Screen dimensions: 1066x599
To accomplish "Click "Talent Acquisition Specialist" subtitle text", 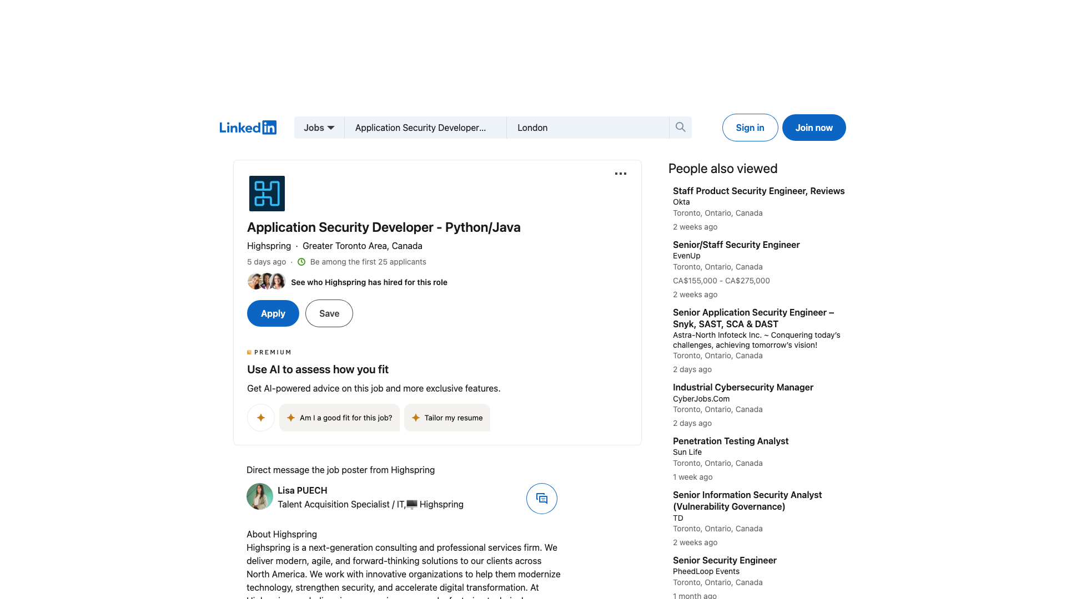I will (334, 504).
